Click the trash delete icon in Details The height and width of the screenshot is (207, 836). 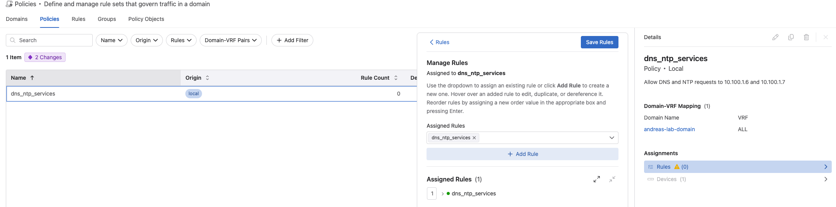pyautogui.click(x=806, y=37)
